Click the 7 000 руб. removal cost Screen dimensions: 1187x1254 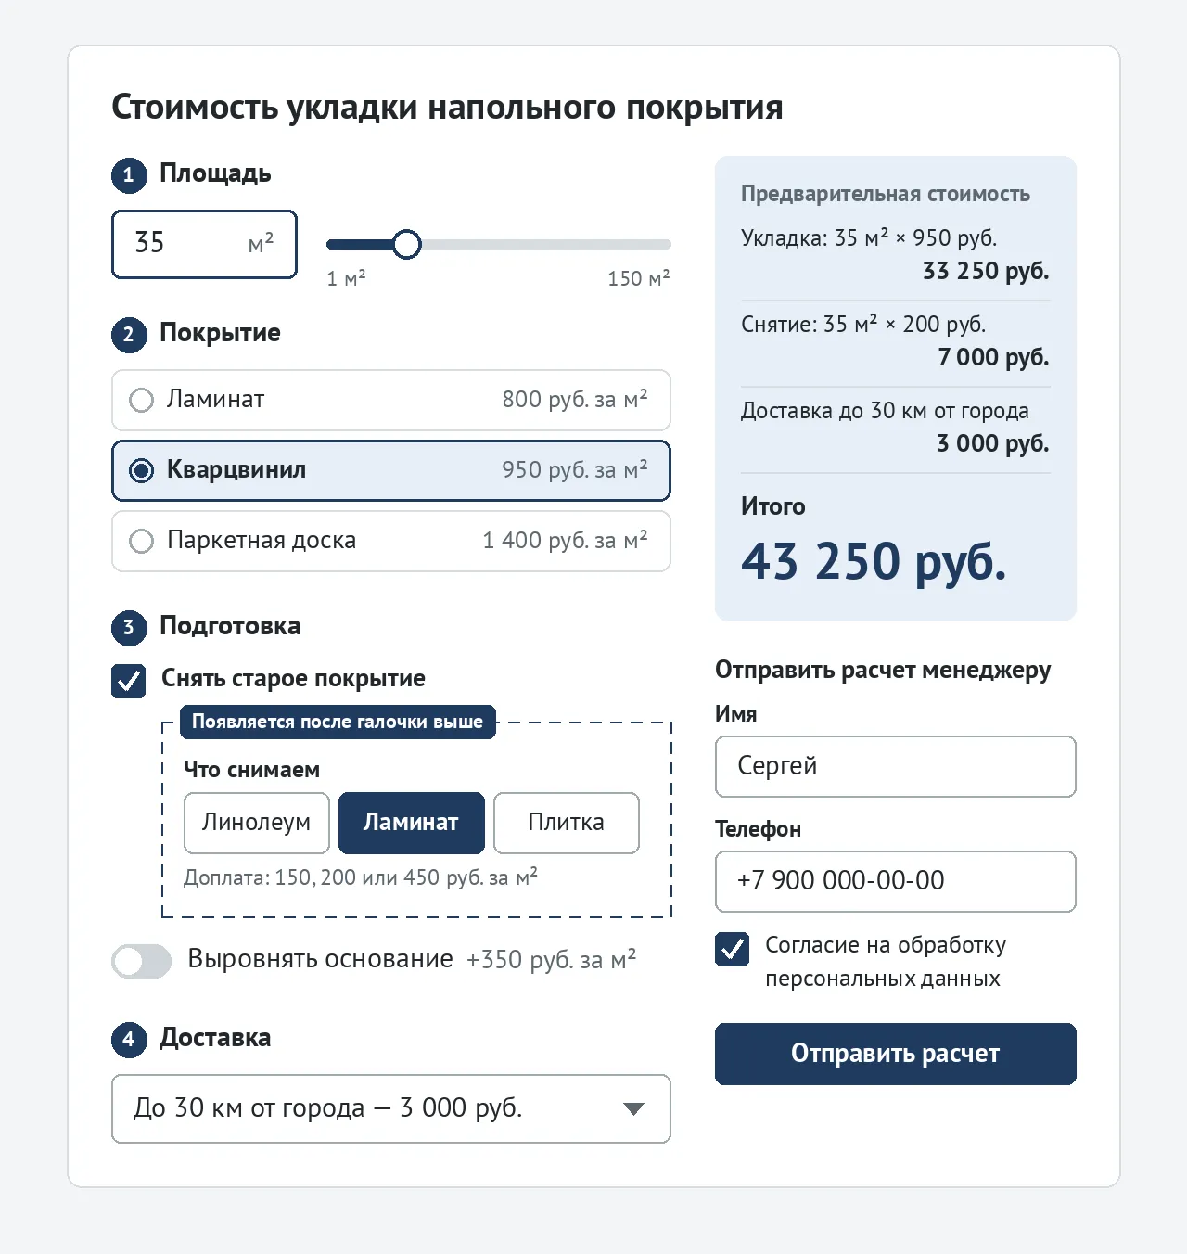(993, 357)
